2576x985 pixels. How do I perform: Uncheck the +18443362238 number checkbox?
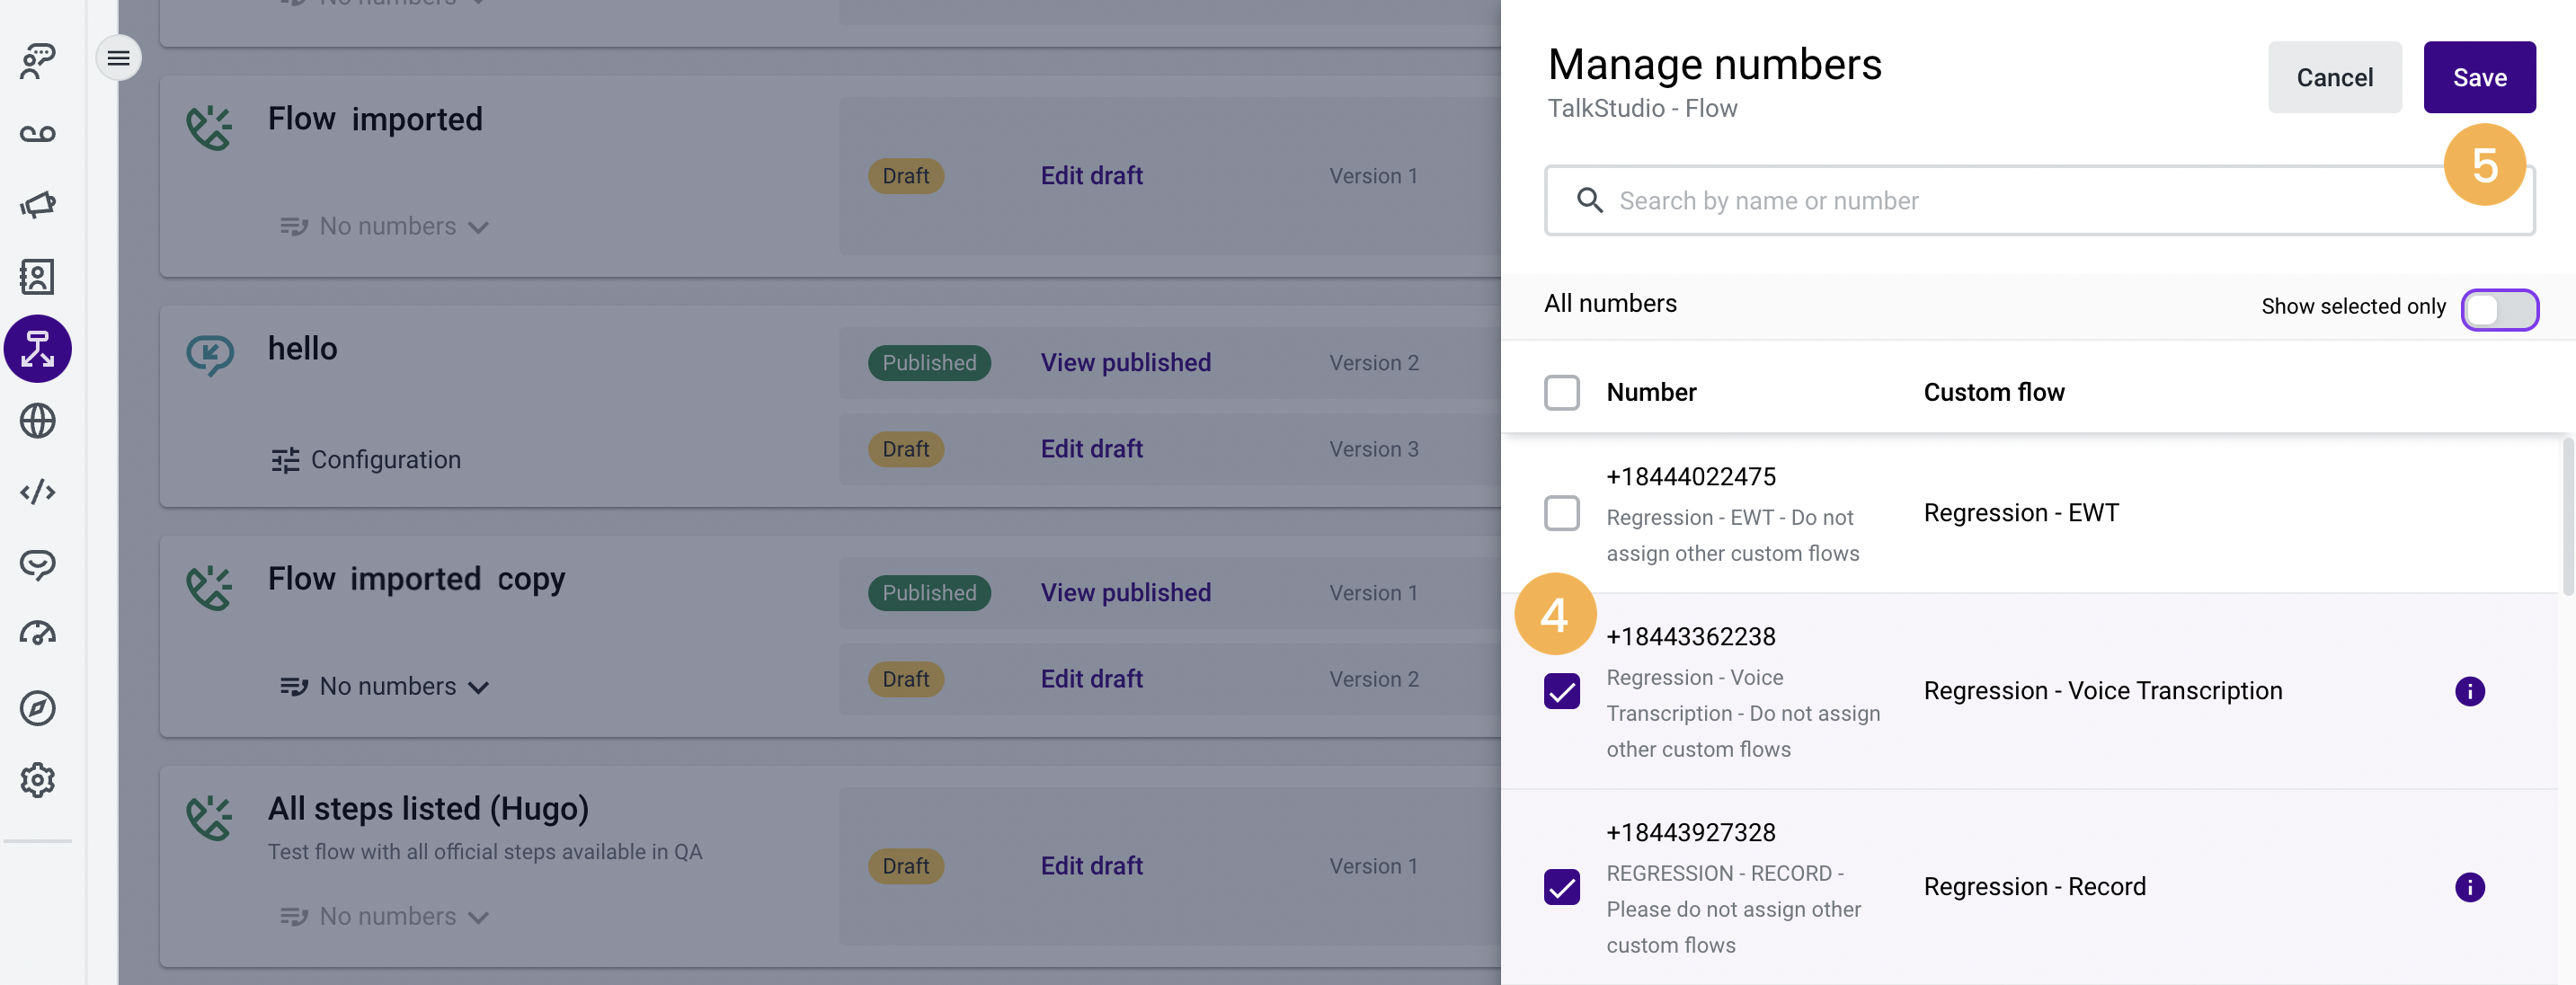click(x=1561, y=691)
